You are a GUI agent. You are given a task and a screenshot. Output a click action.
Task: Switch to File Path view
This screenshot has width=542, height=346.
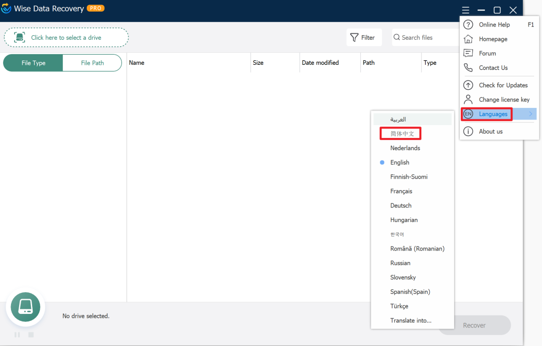[x=92, y=63]
